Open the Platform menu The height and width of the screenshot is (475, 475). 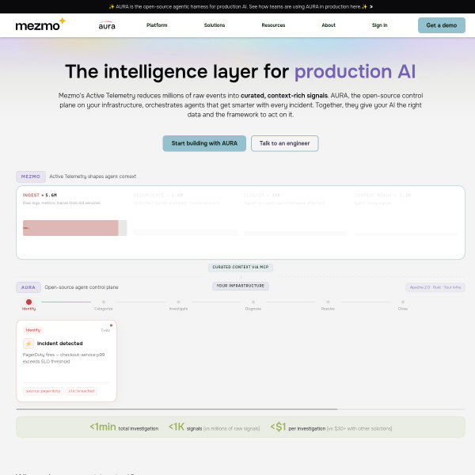pyautogui.click(x=157, y=25)
